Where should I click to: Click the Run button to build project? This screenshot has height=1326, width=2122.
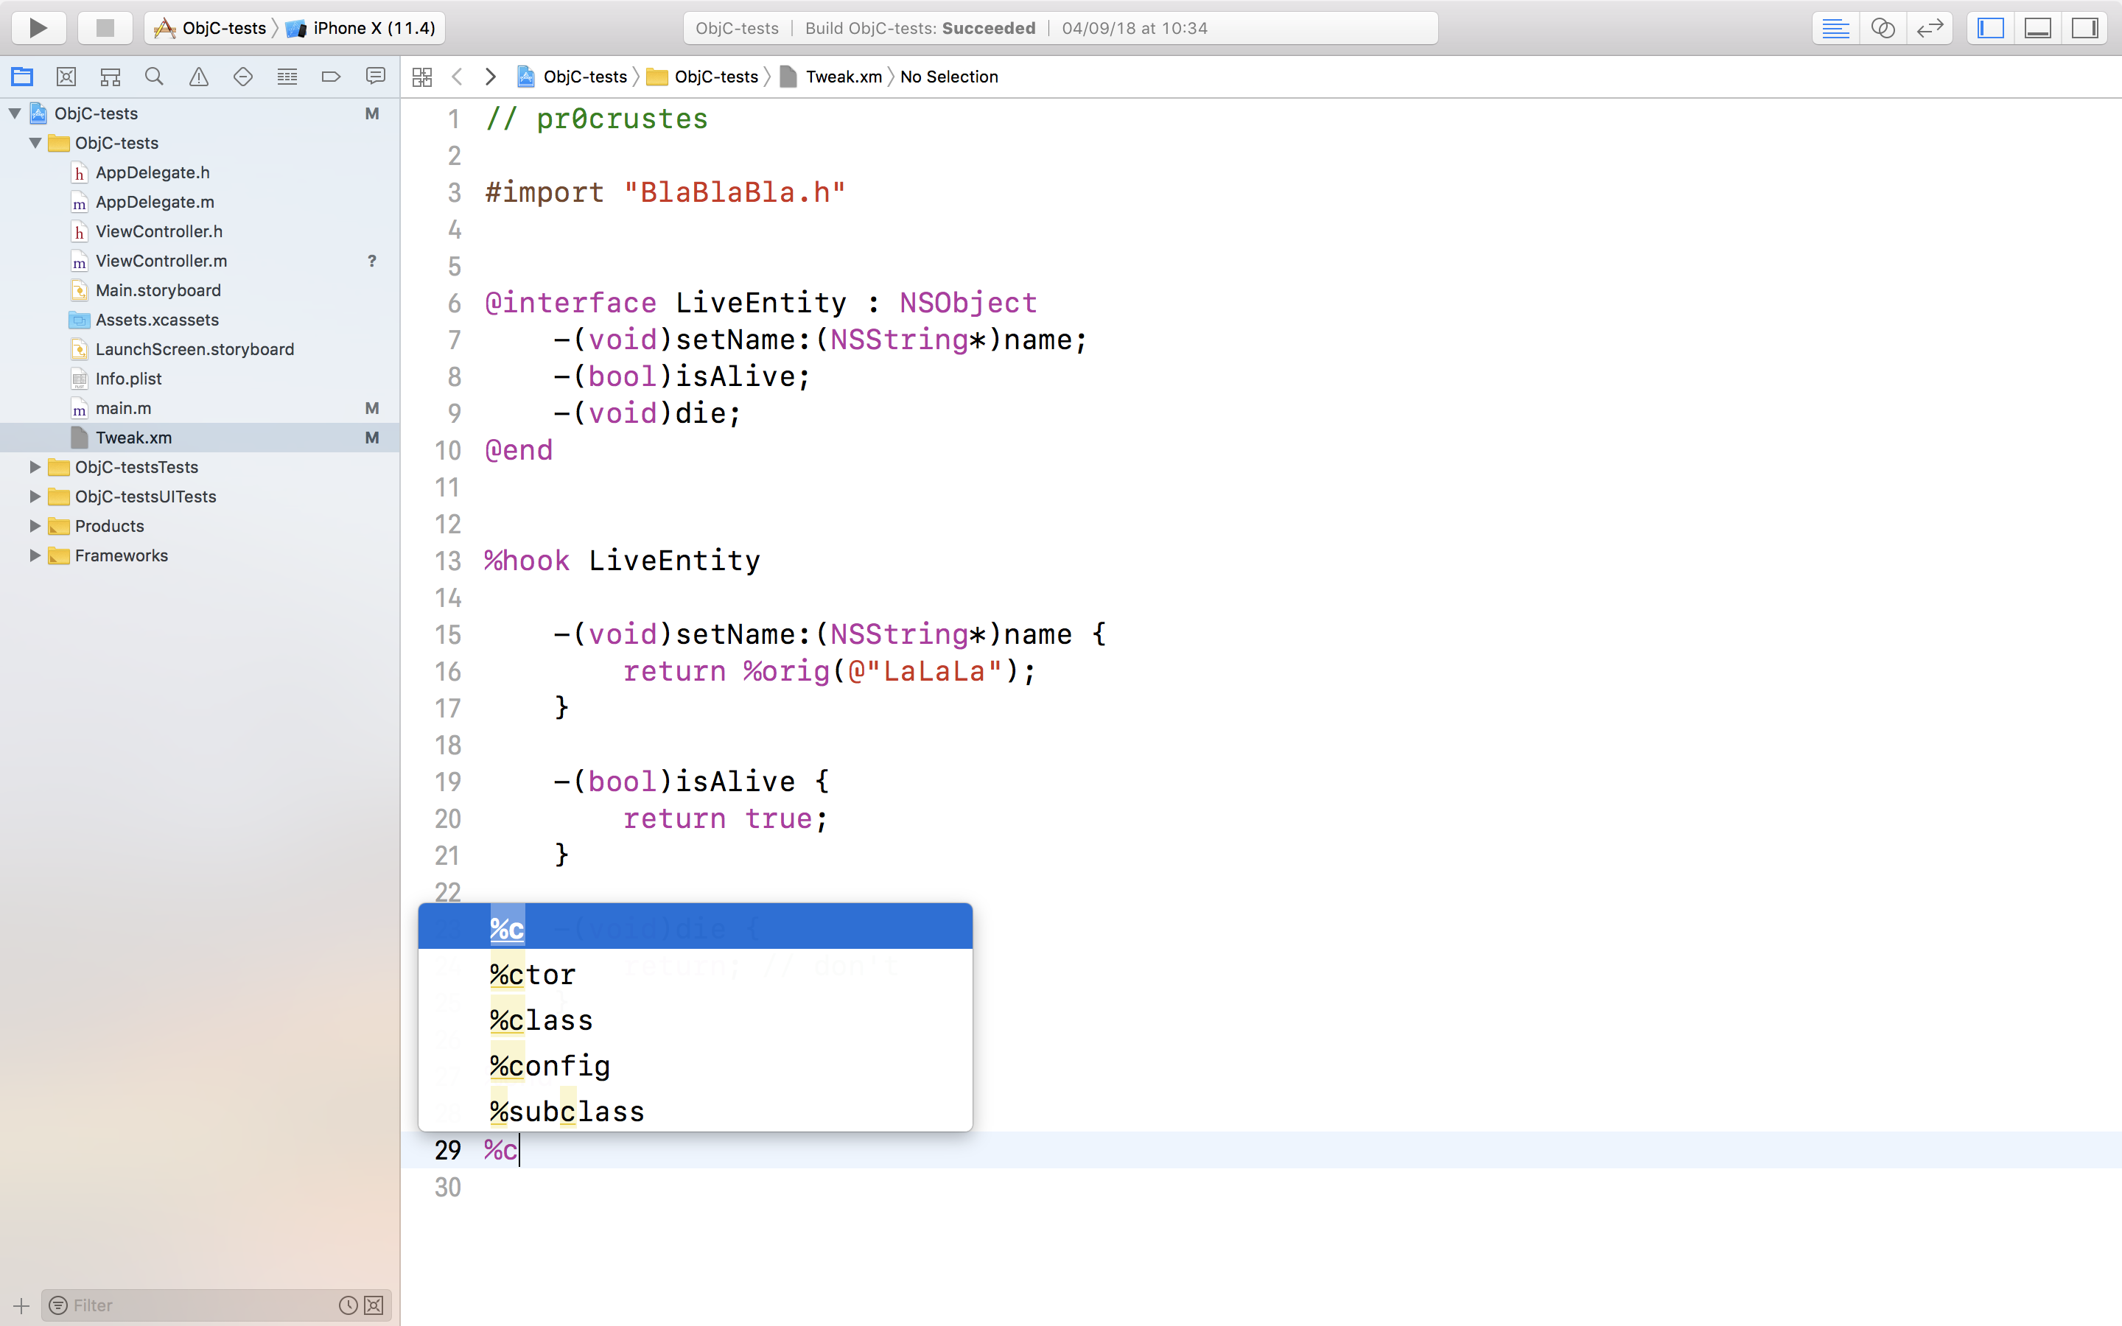tap(38, 26)
